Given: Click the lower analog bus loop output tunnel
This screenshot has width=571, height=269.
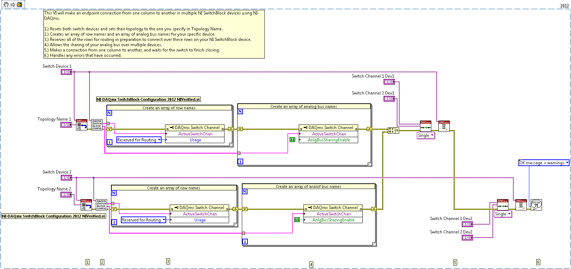Looking at the screenshot, I should pos(374,209).
